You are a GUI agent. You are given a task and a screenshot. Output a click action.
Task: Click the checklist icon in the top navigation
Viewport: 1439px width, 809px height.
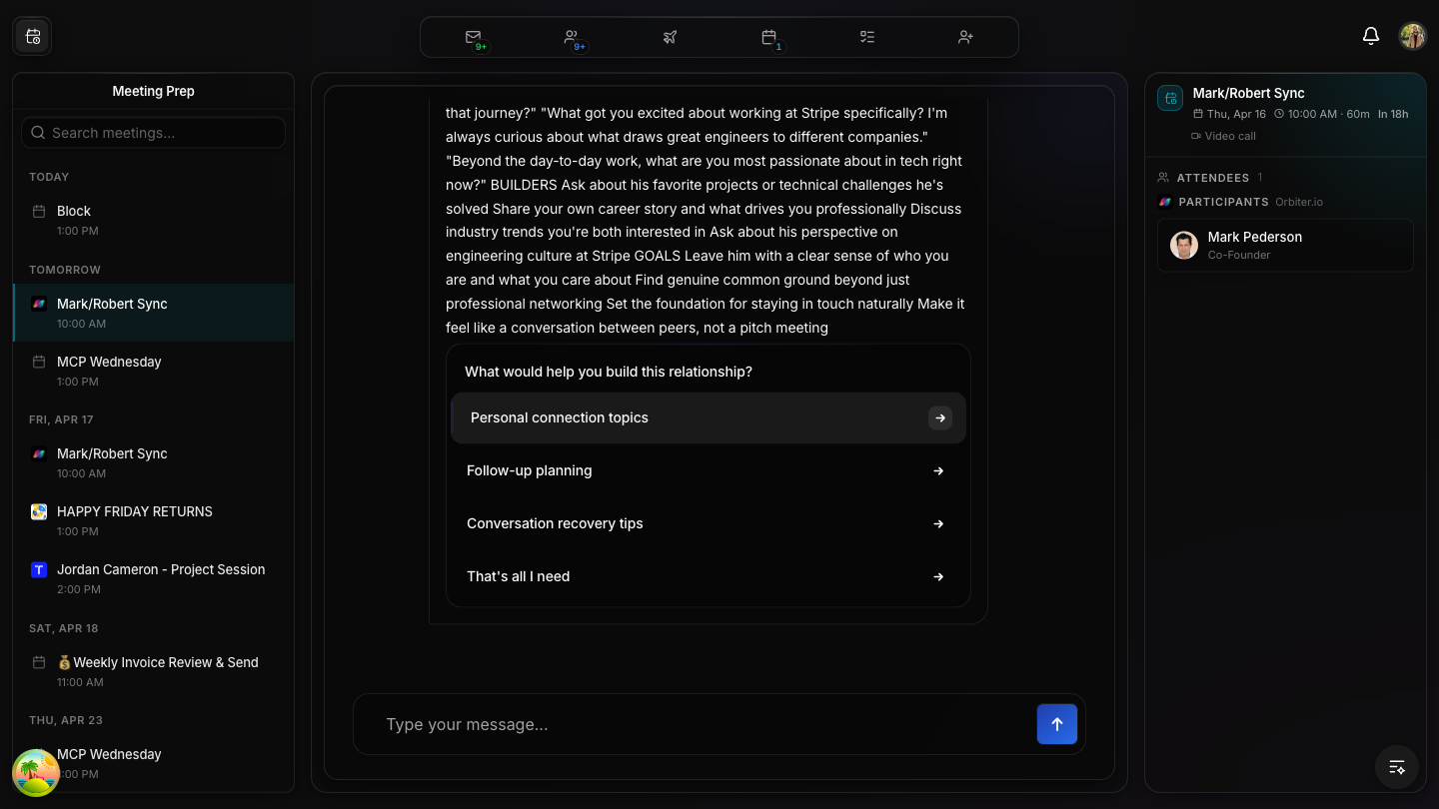[866, 36]
